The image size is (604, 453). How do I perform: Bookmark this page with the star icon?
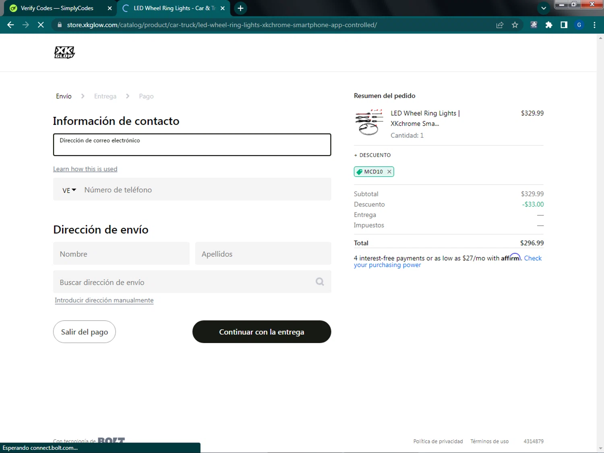[x=515, y=25]
